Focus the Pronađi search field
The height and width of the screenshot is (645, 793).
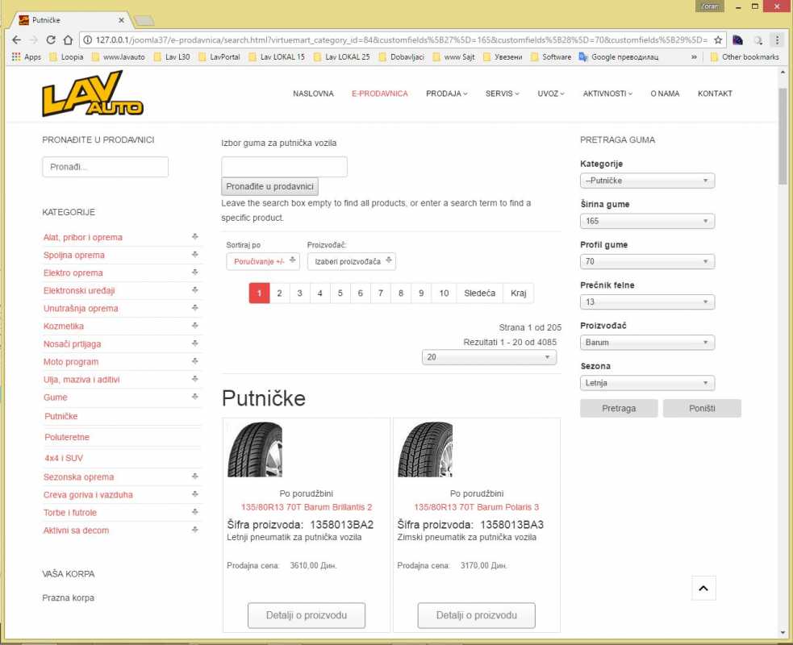point(105,167)
